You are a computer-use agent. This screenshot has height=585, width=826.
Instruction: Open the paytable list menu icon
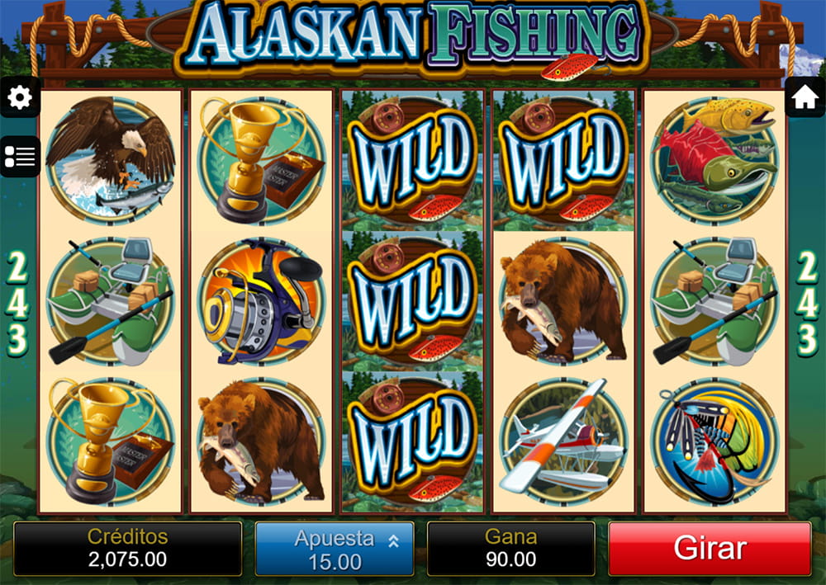point(20,157)
